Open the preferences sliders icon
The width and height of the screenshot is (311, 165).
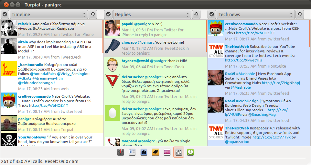tap(179, 152)
